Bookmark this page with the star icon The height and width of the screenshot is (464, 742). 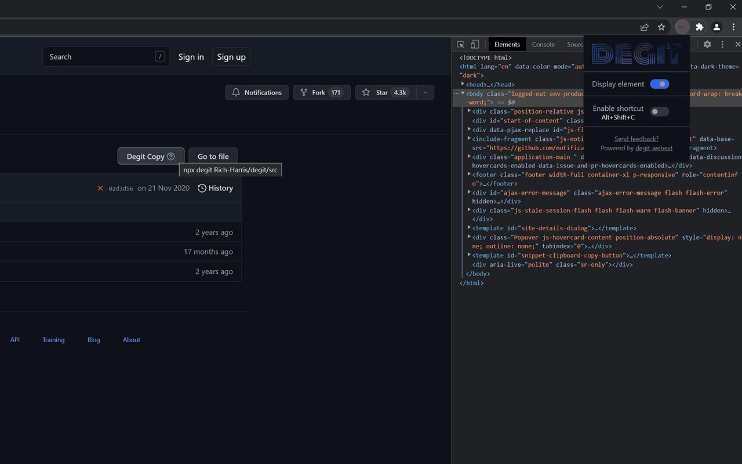[x=661, y=27]
